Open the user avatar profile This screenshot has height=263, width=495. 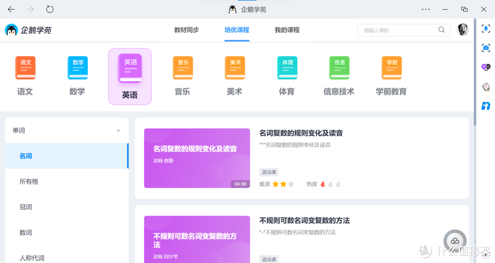463,30
